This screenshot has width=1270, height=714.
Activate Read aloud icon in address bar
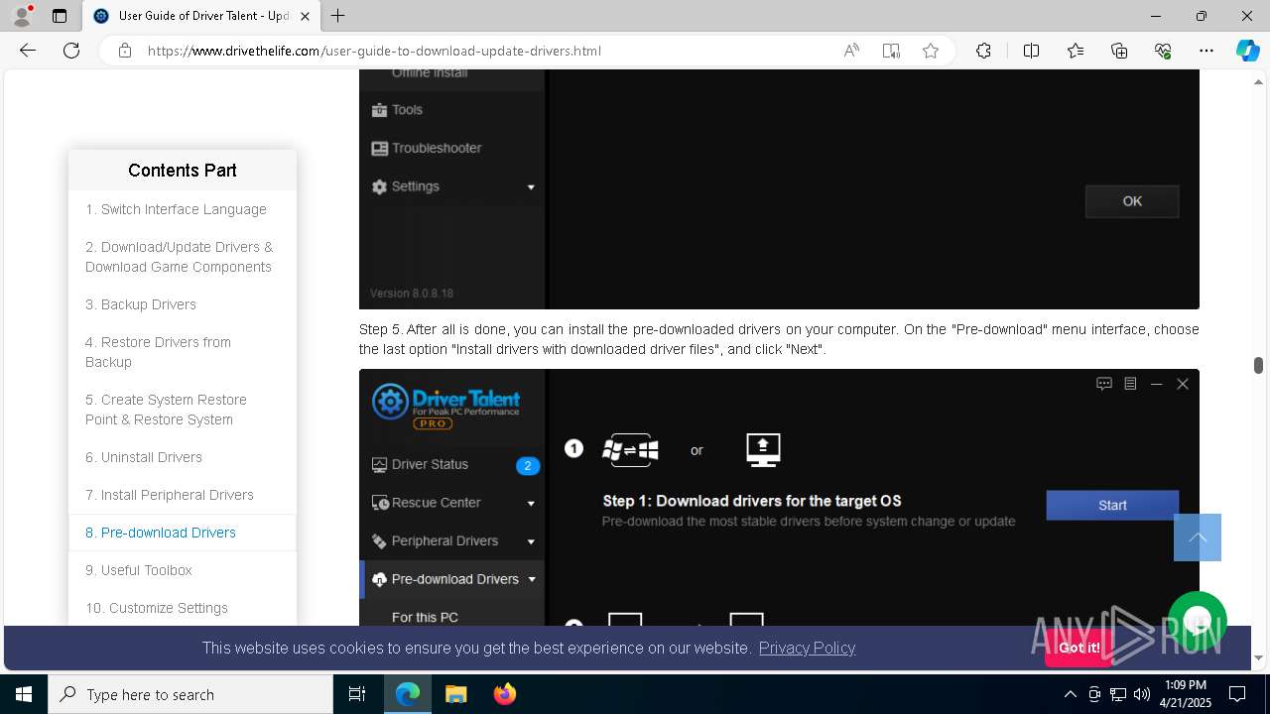click(851, 51)
